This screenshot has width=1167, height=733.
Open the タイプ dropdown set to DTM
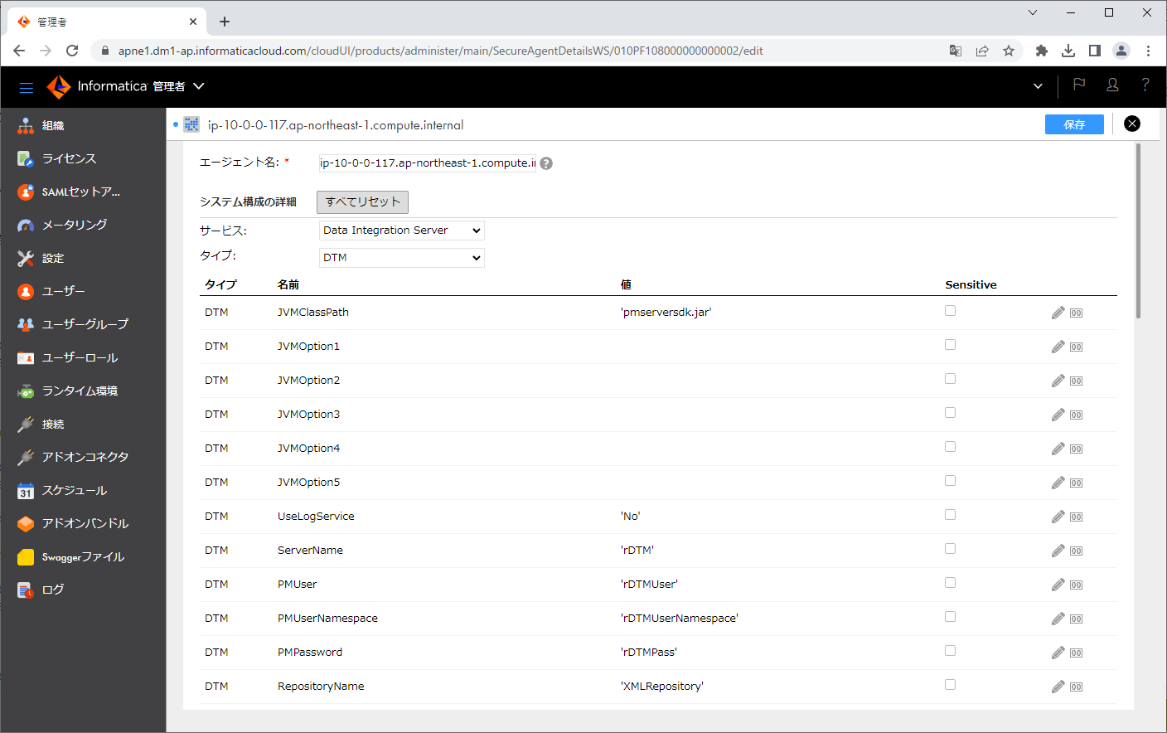tap(401, 257)
